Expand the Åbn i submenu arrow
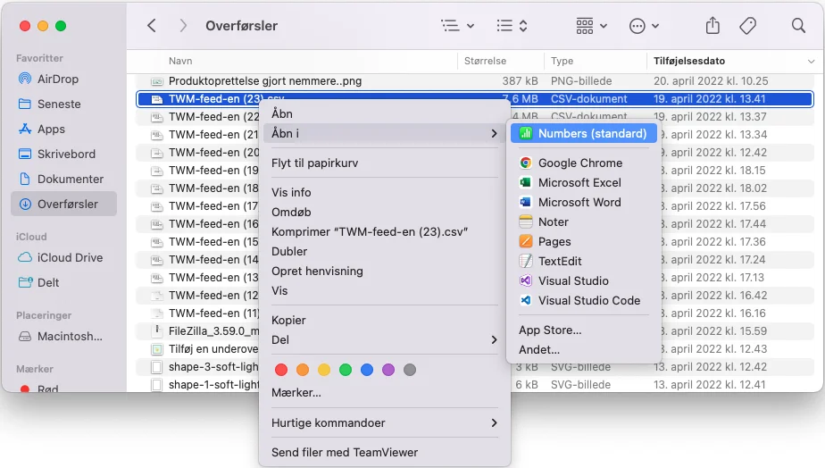The image size is (825, 468). 494,134
